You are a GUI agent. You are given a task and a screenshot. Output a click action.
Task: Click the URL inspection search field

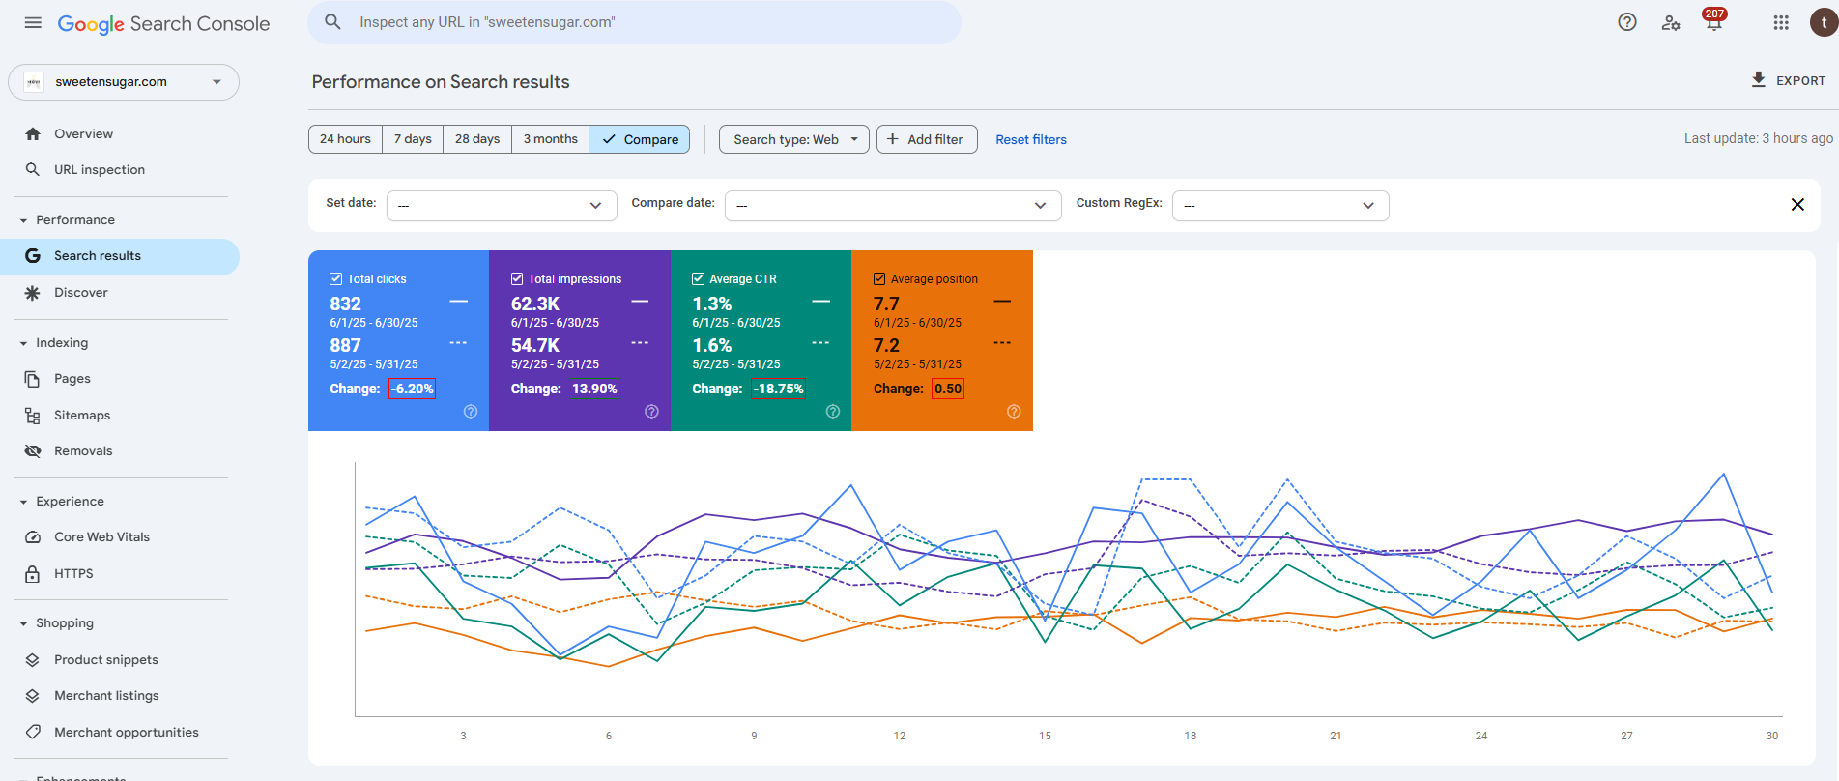tap(635, 22)
